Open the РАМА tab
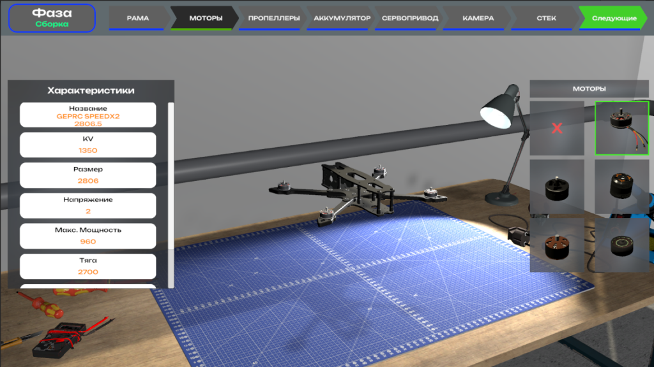 (137, 18)
